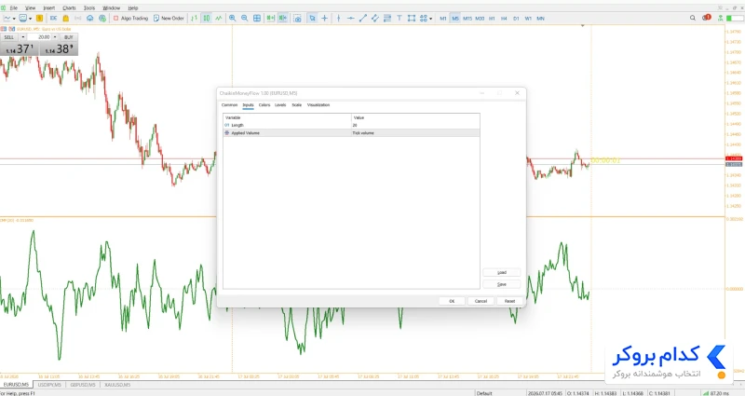Select the crosshair cursor tool
This screenshot has width=745, height=396.
pos(324,18)
